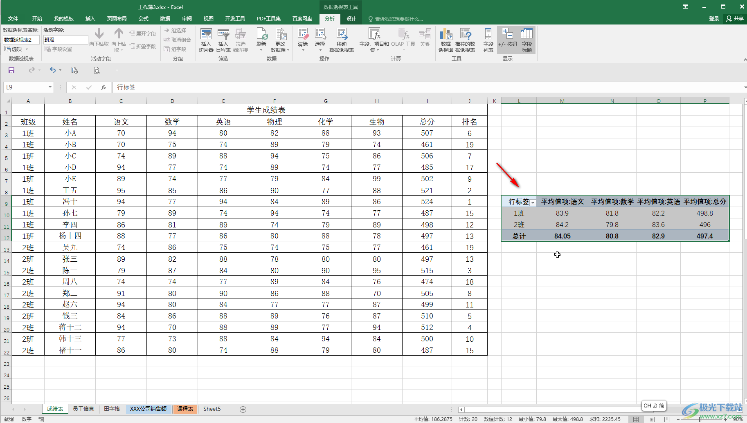Viewport: 747px width, 423px height.
Task: Click the zoom out minus button
Action: click(678, 419)
